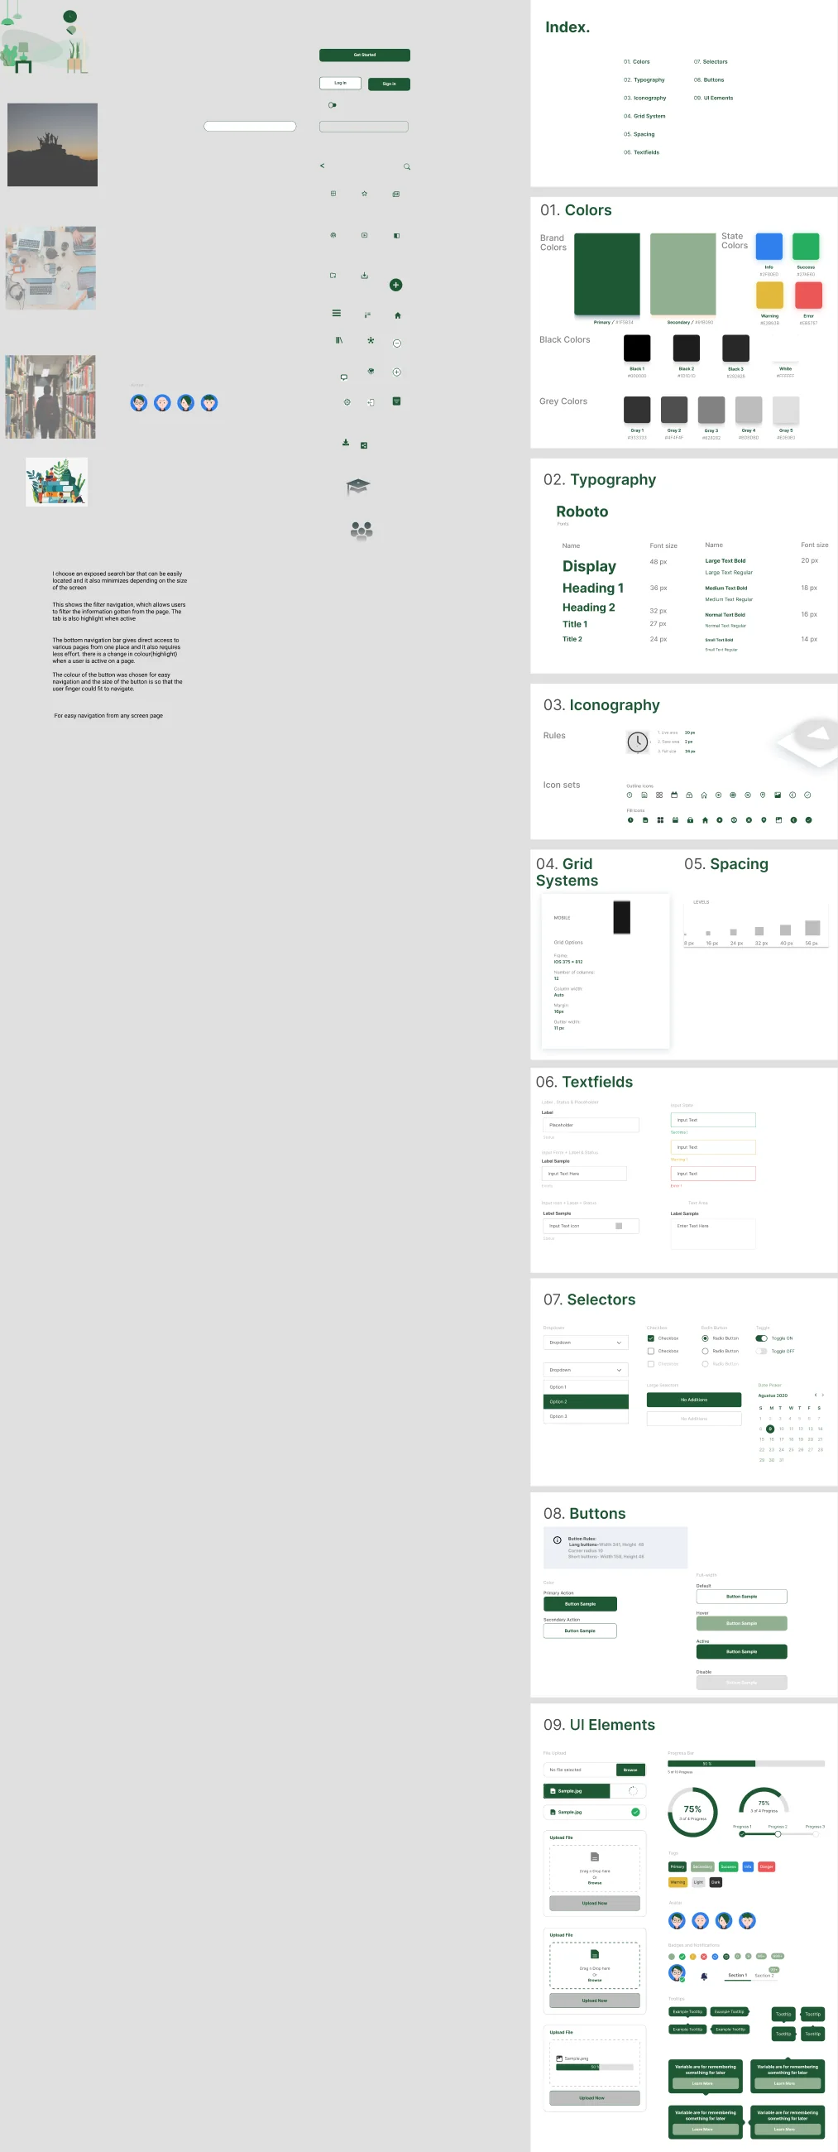Click the green No Additions button

pyautogui.click(x=693, y=1400)
